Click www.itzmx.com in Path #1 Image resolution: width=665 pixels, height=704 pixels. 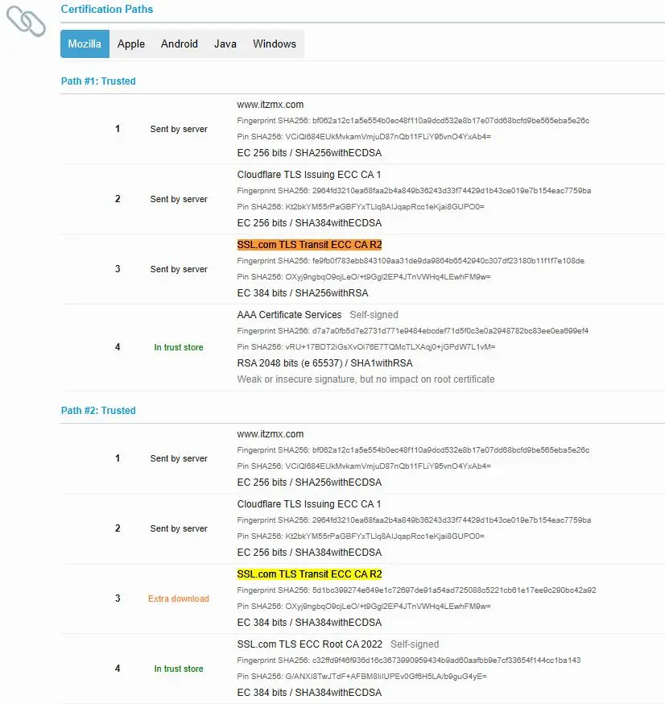coord(271,105)
